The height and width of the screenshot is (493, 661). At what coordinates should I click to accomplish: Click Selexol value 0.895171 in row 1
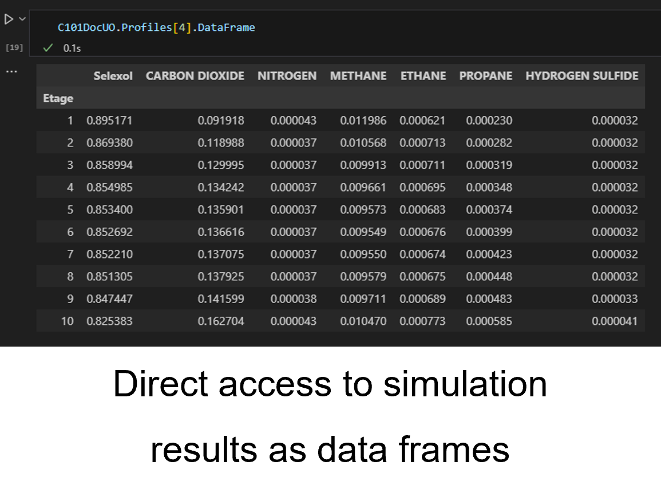[109, 121]
